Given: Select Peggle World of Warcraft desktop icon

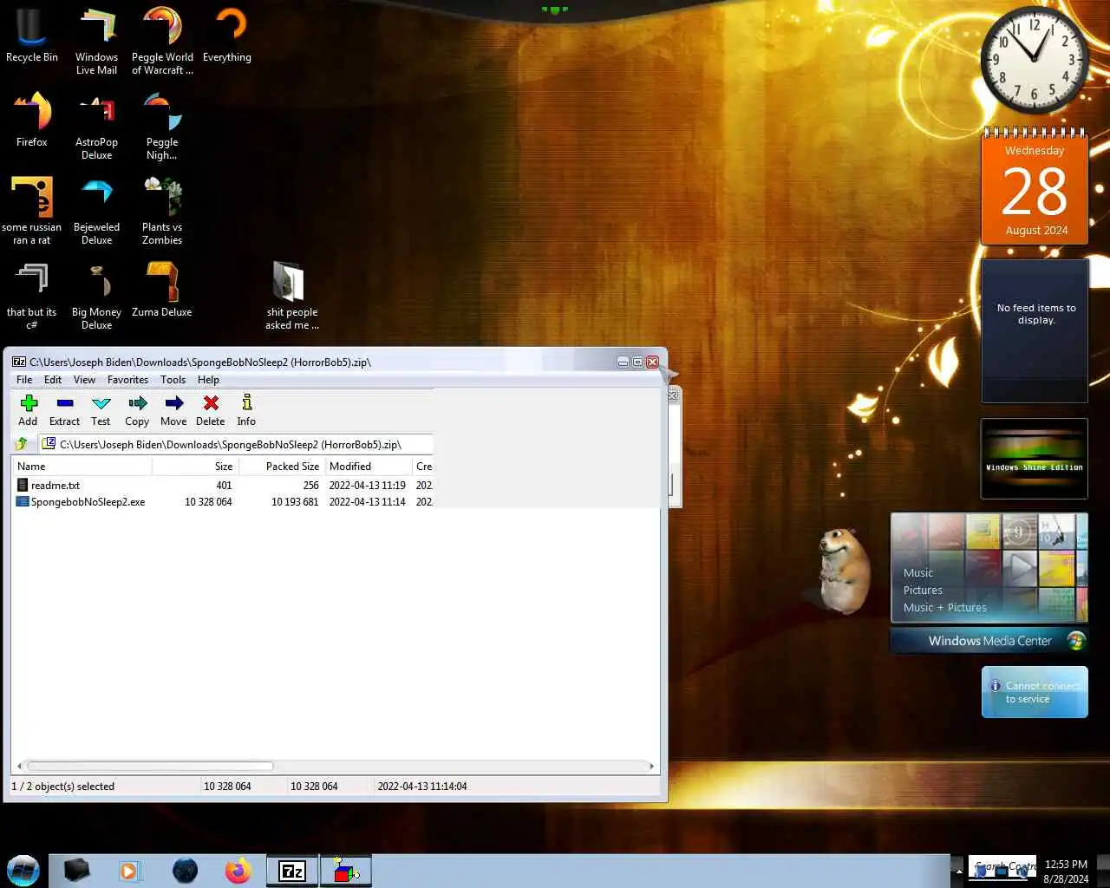Looking at the screenshot, I should pyautogui.click(x=162, y=42).
